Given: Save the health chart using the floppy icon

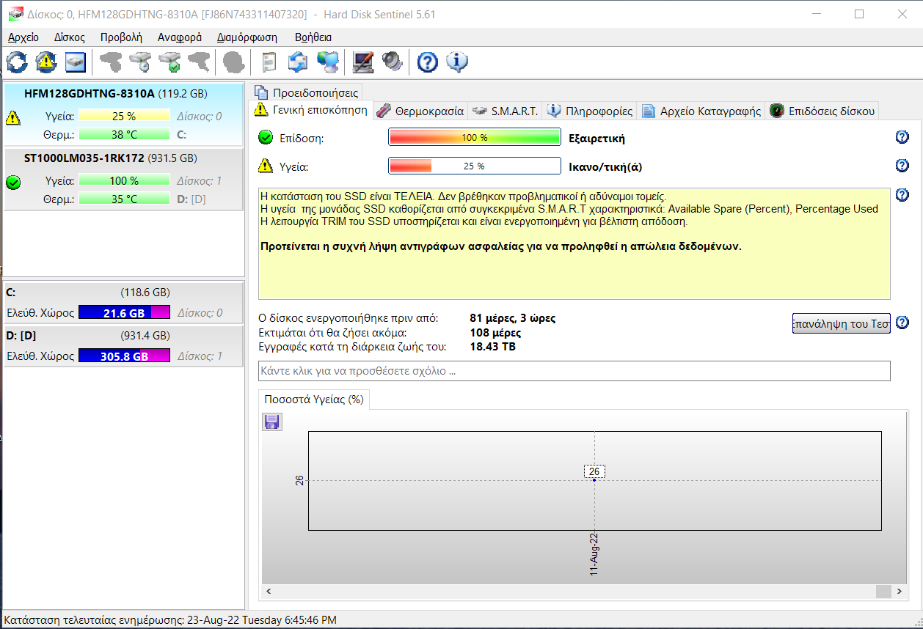Looking at the screenshot, I should pos(272,422).
